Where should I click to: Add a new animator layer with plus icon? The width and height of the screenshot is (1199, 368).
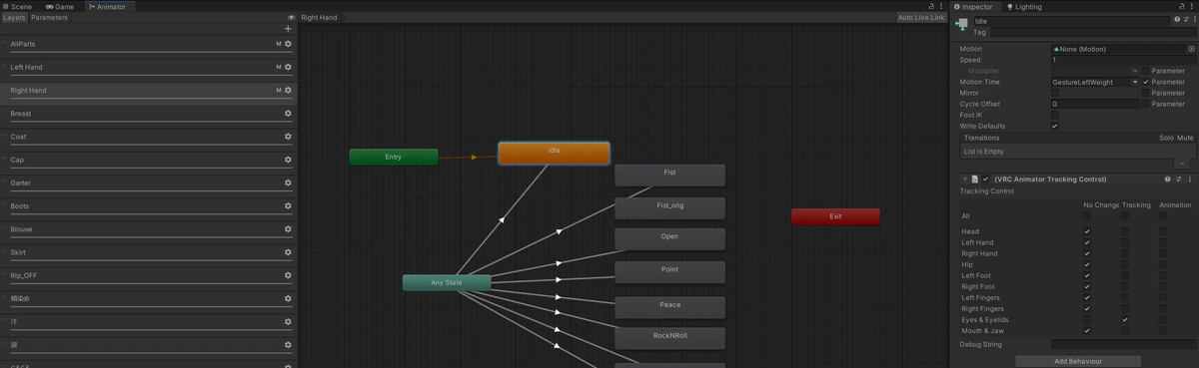click(289, 29)
